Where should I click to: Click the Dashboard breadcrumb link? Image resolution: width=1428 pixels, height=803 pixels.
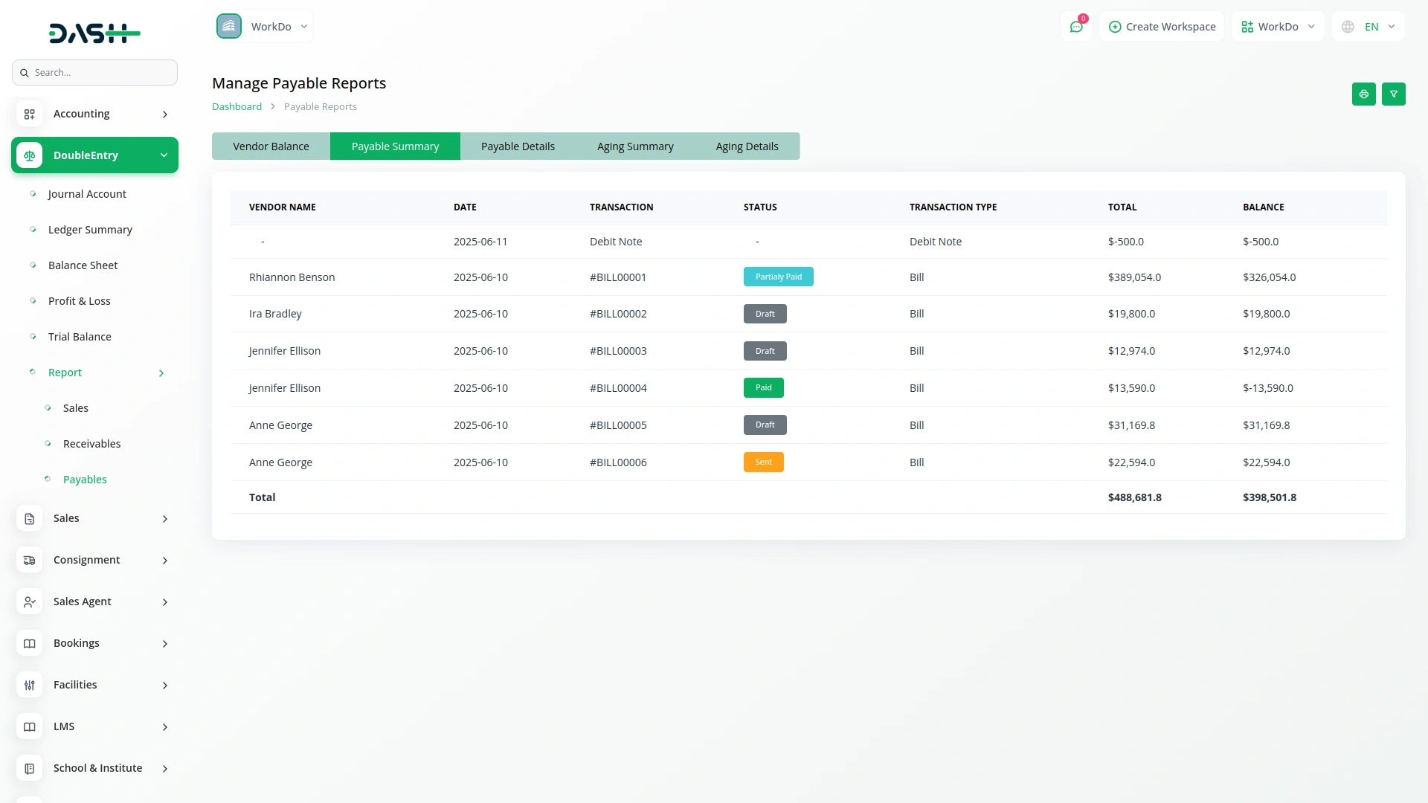click(237, 107)
